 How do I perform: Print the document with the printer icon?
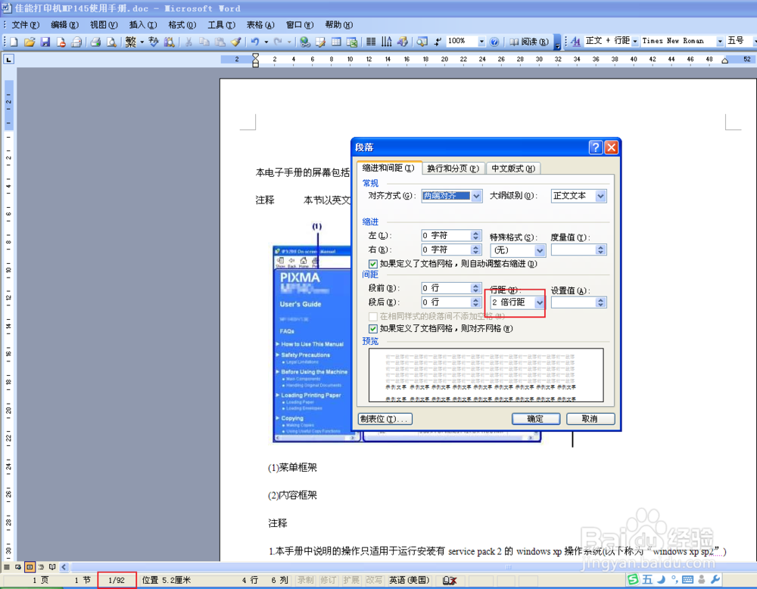coord(95,42)
